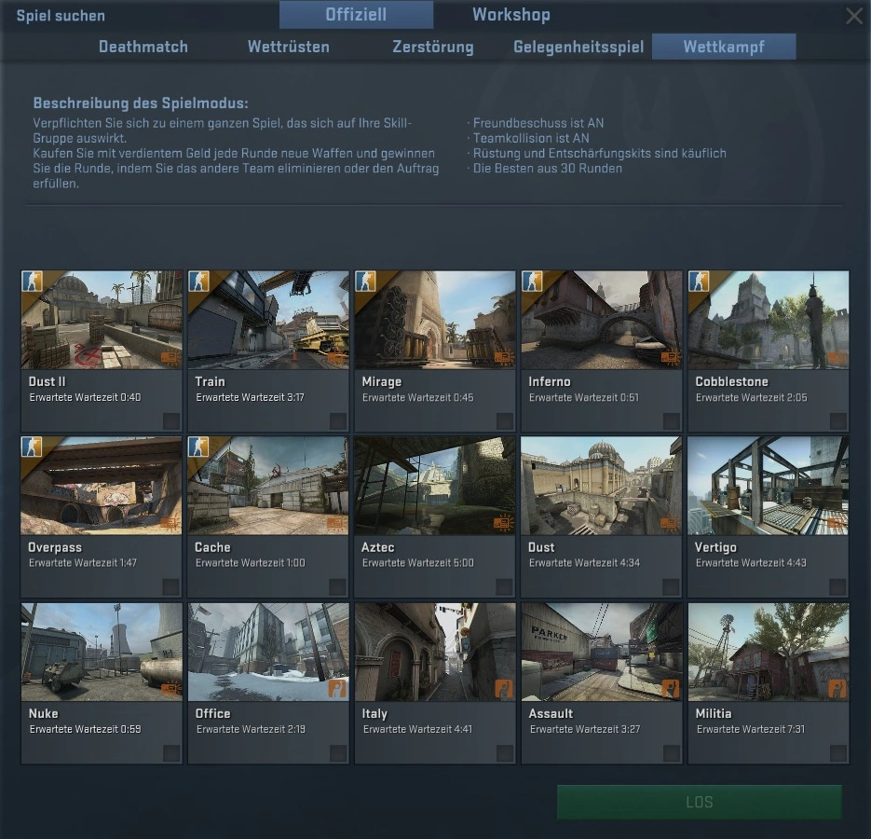Click the Cobblestone map preview image

coord(769,320)
